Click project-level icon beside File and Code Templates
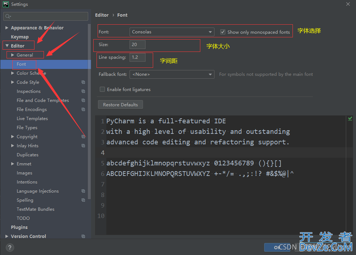The width and height of the screenshot is (356, 255). pyautogui.click(x=83, y=100)
